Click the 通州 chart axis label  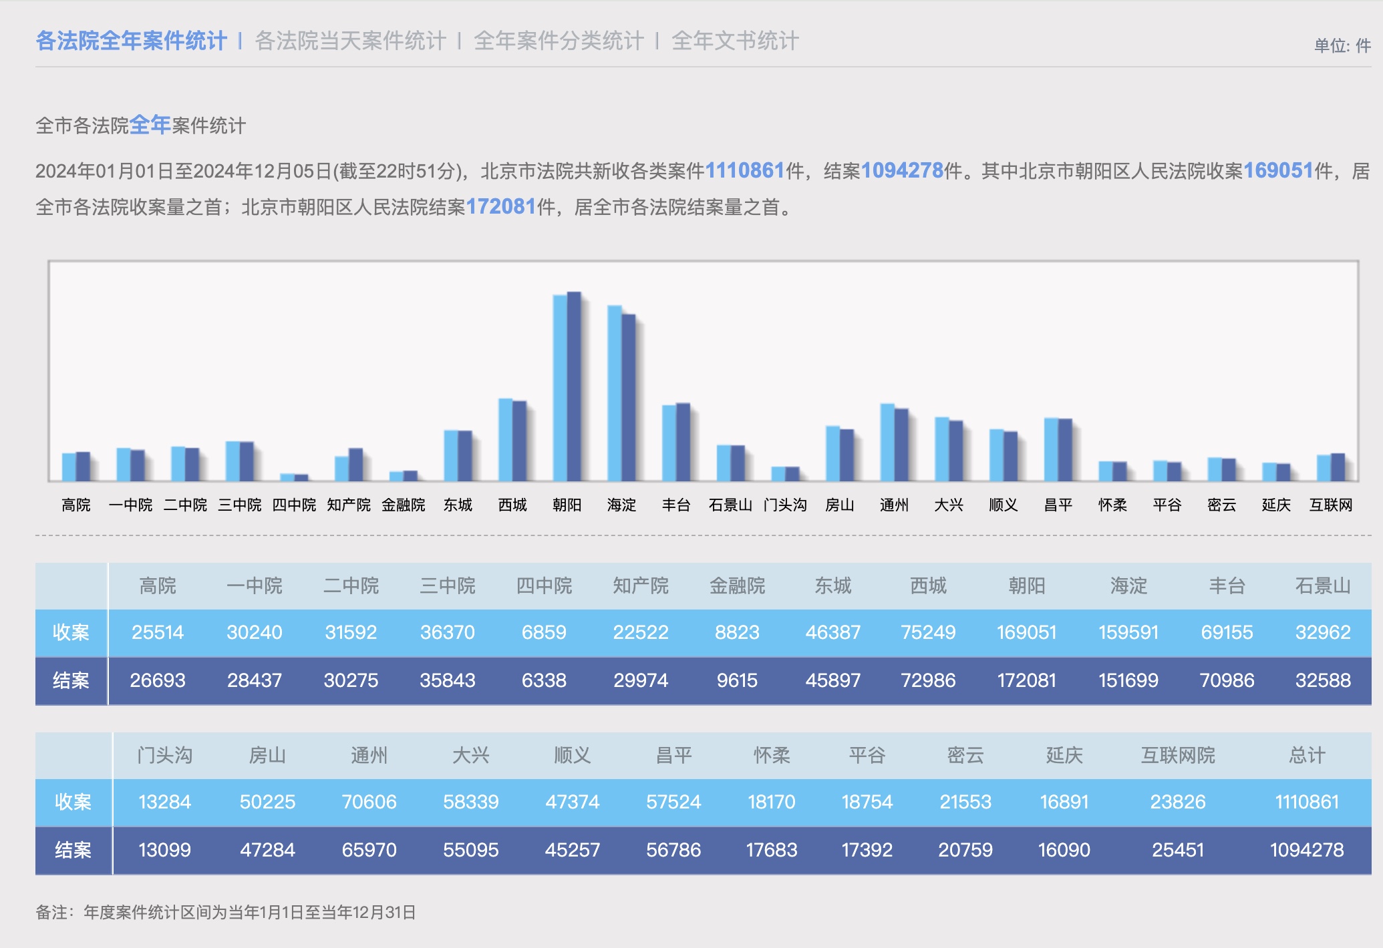pyautogui.click(x=894, y=505)
